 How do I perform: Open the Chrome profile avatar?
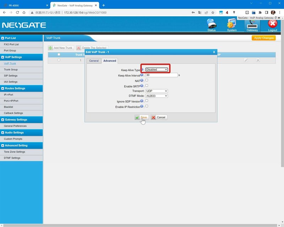click(x=273, y=12)
